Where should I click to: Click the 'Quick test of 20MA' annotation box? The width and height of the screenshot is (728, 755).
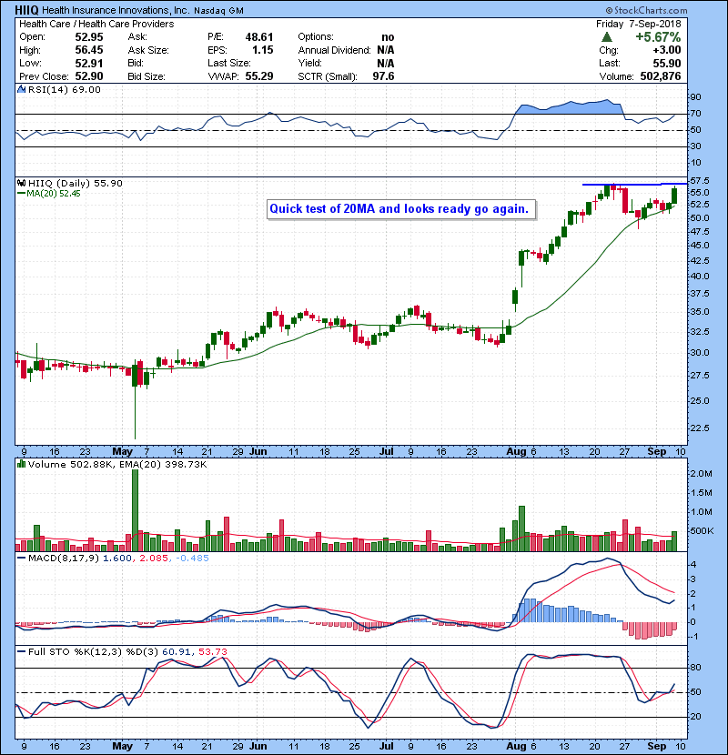(401, 209)
